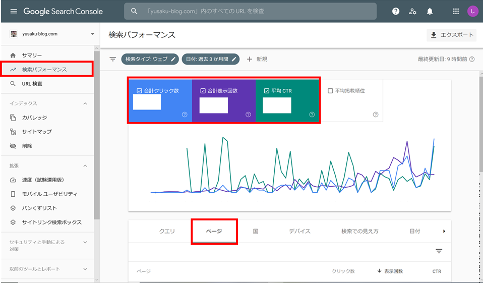The width and height of the screenshot is (483, 283).
Task: Click the export download icon
Action: [434, 35]
